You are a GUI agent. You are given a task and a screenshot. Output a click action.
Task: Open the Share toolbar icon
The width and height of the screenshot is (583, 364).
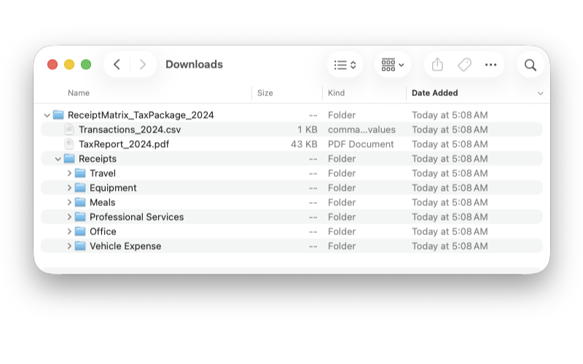437,65
